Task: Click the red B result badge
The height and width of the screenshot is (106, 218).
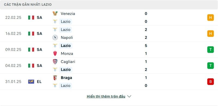Action: (x=210, y=82)
